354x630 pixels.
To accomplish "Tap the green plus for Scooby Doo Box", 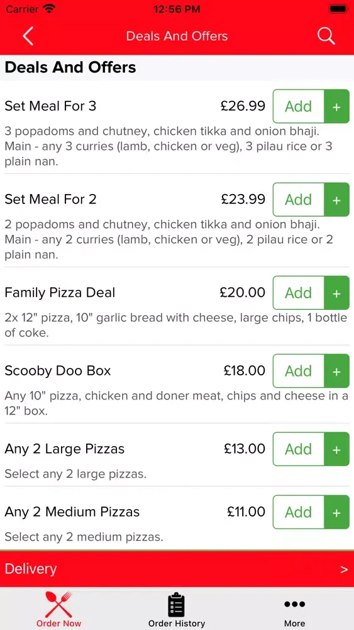I will (336, 371).
